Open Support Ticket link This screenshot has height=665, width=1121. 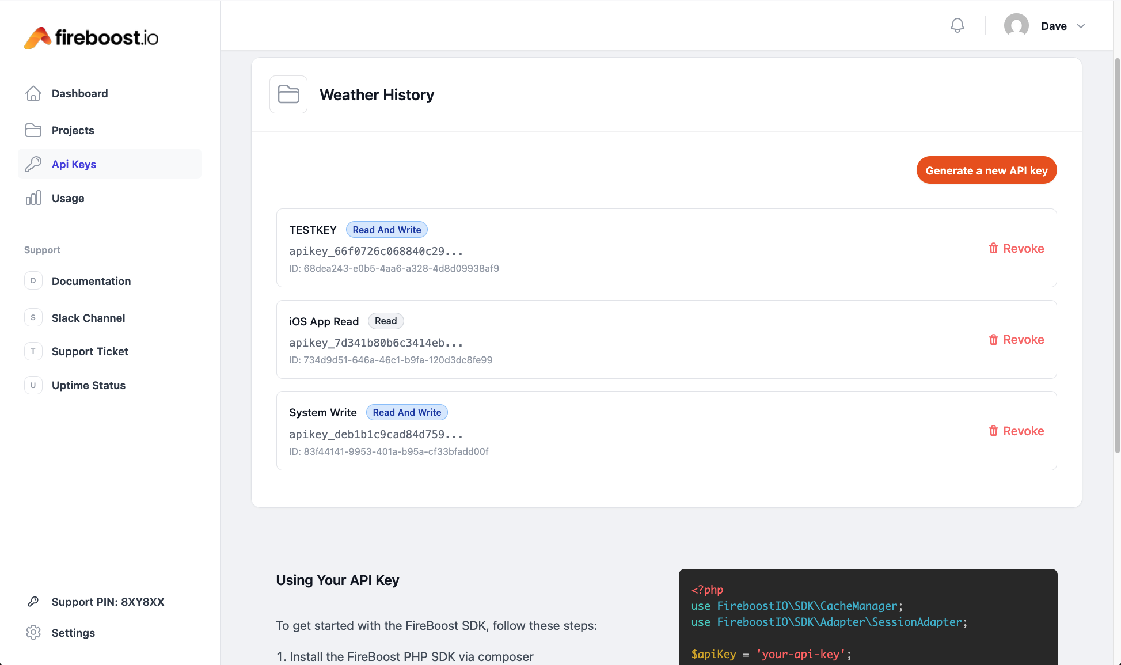(x=90, y=351)
